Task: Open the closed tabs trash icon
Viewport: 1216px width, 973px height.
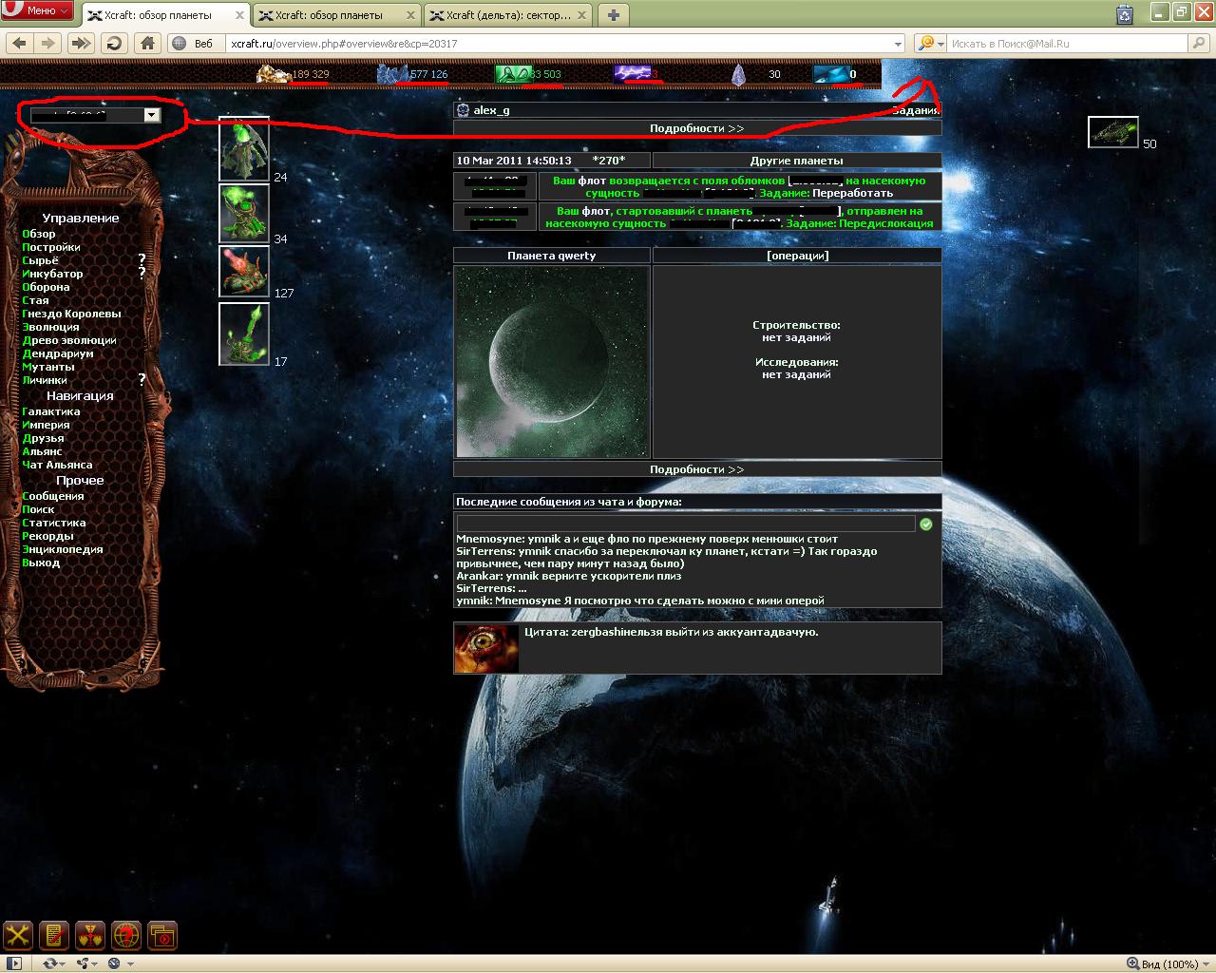Action: pos(1125,13)
